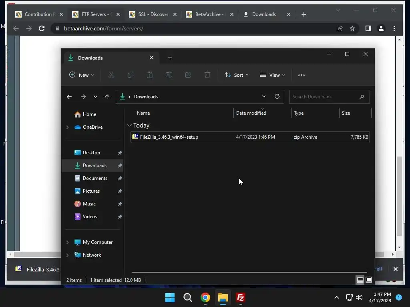The height and width of the screenshot is (307, 410).
Task: Open Chrome from the taskbar
Action: (x=205, y=297)
